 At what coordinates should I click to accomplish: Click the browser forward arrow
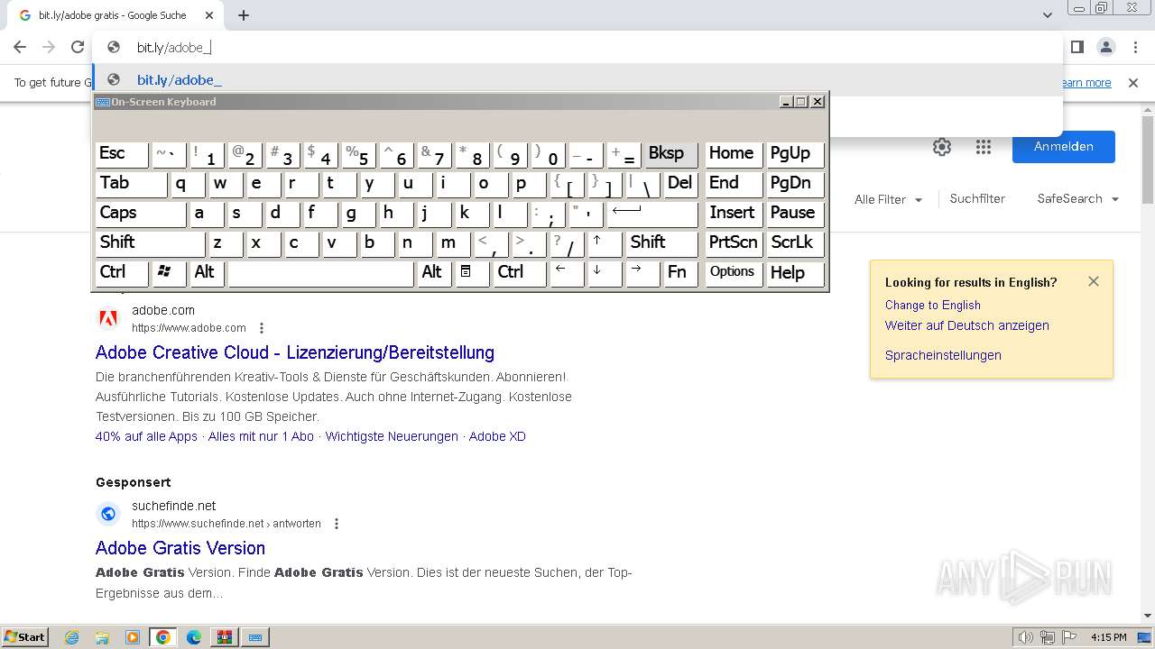point(49,47)
